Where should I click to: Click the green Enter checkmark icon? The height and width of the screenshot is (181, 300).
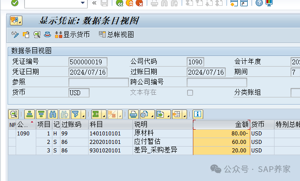[15, 3]
